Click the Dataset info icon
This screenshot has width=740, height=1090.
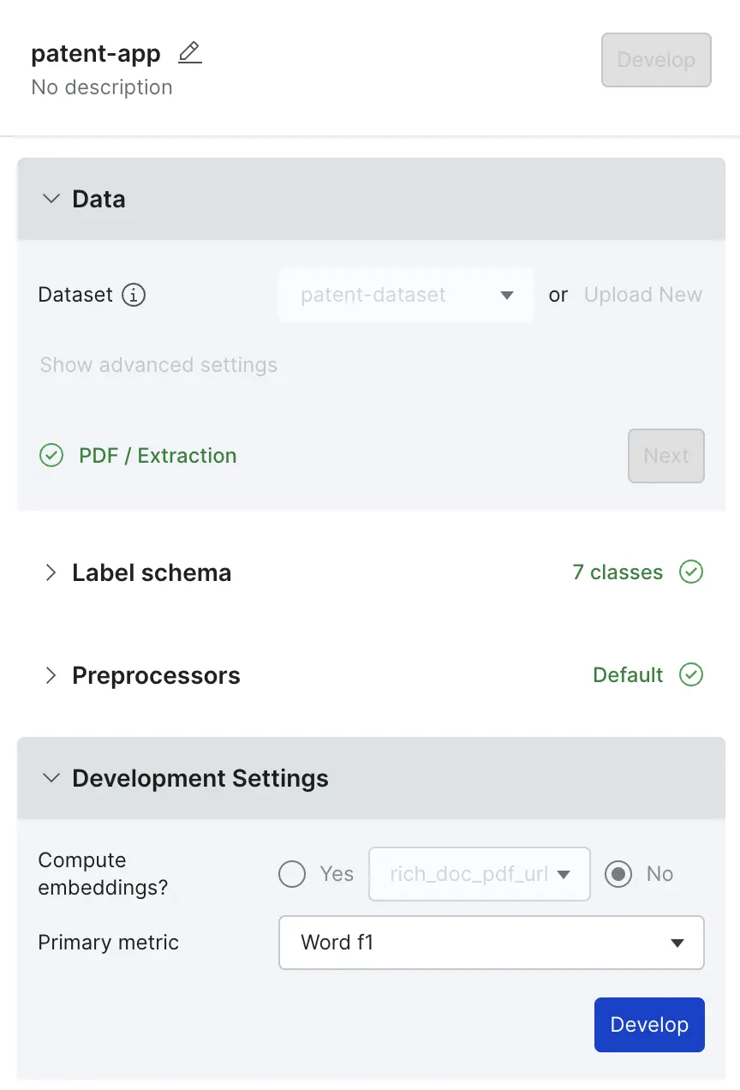pos(134,295)
